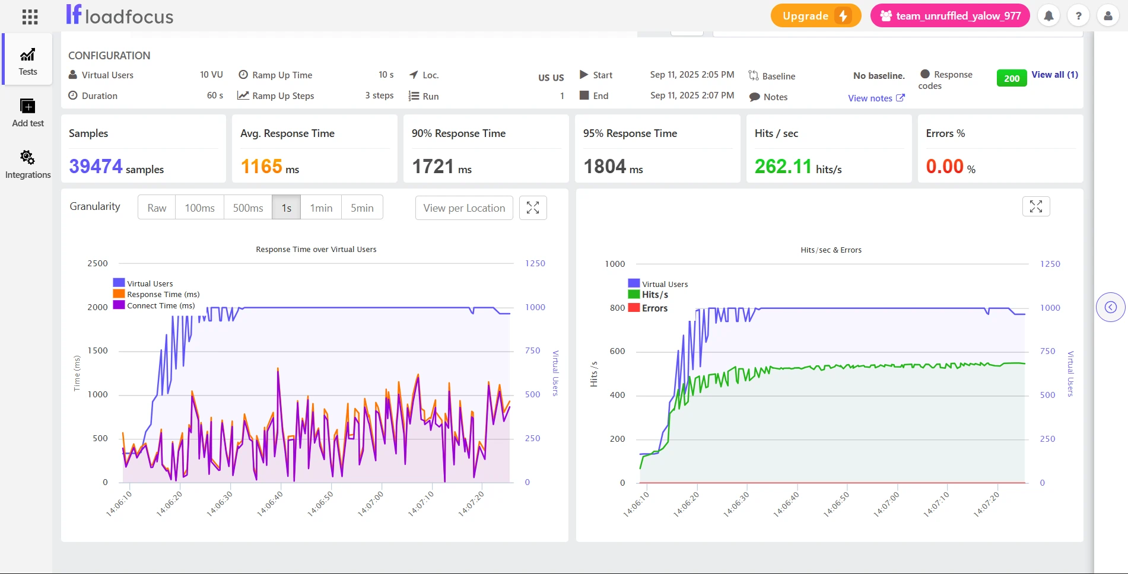
Task: Open the team_unruffled_yalow_977 team menu
Action: coord(949,16)
